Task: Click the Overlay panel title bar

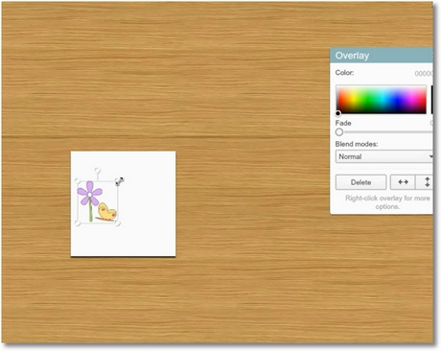Action: [x=382, y=56]
